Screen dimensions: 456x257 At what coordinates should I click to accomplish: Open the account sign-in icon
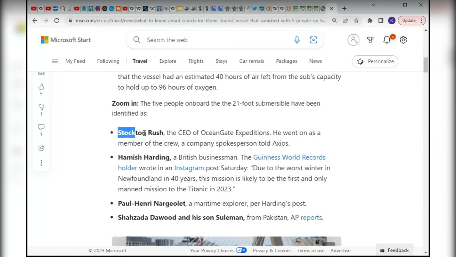(353, 40)
